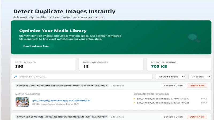Click the Potential Savings 705 KB value
The image size is (214, 120).
coord(159,66)
